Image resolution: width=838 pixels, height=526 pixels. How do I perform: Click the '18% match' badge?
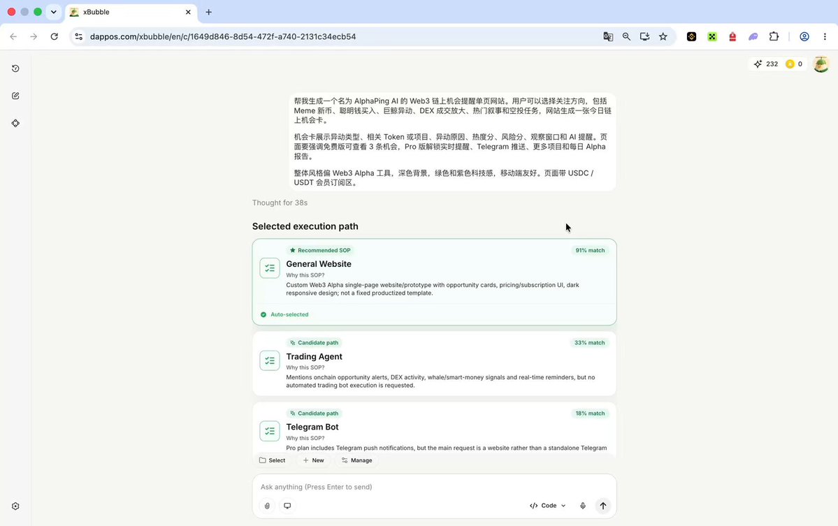point(590,414)
